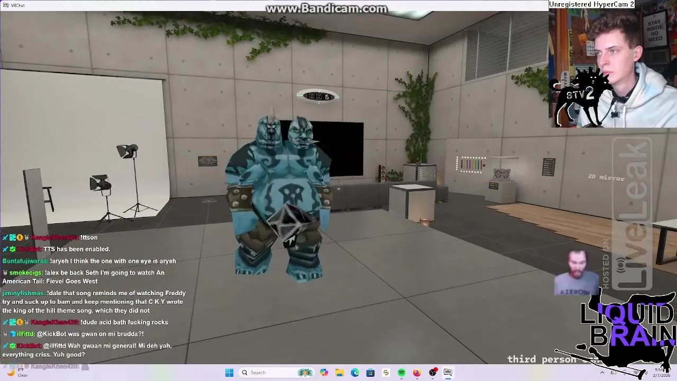Click the white pedestal cube in the room

tap(412, 202)
